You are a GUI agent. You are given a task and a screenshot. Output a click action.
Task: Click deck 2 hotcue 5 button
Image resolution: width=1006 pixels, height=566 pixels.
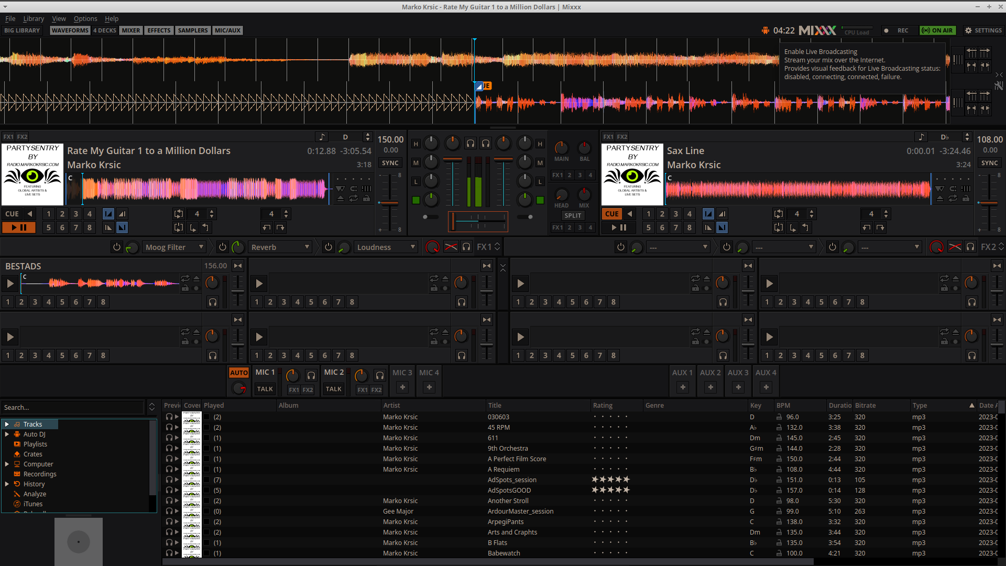point(649,227)
